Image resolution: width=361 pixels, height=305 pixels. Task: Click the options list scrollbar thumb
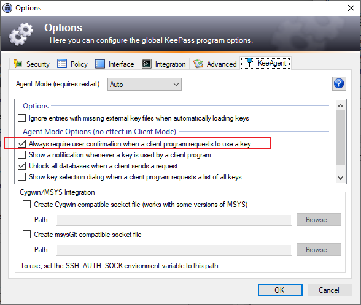(x=341, y=138)
